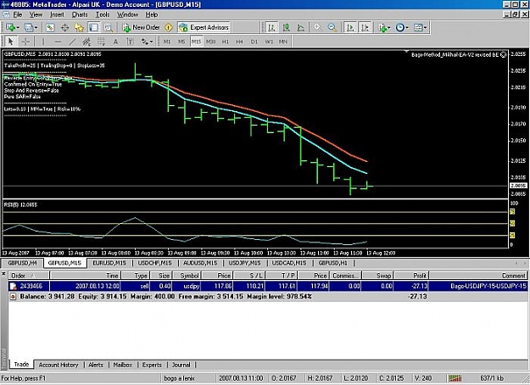Switch to GBPUSD,H4 chart tab
530x385 pixels.
tap(22, 263)
